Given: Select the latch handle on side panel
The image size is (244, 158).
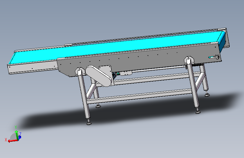Looking at the screenshot, I should tap(214, 57).
